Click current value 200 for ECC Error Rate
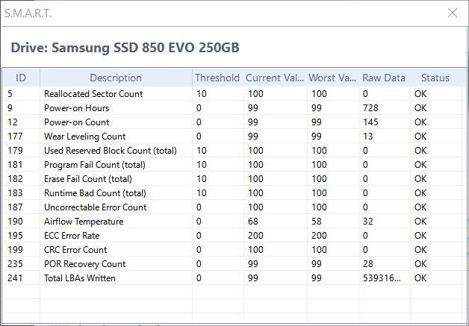The image size is (469, 326). 255,236
